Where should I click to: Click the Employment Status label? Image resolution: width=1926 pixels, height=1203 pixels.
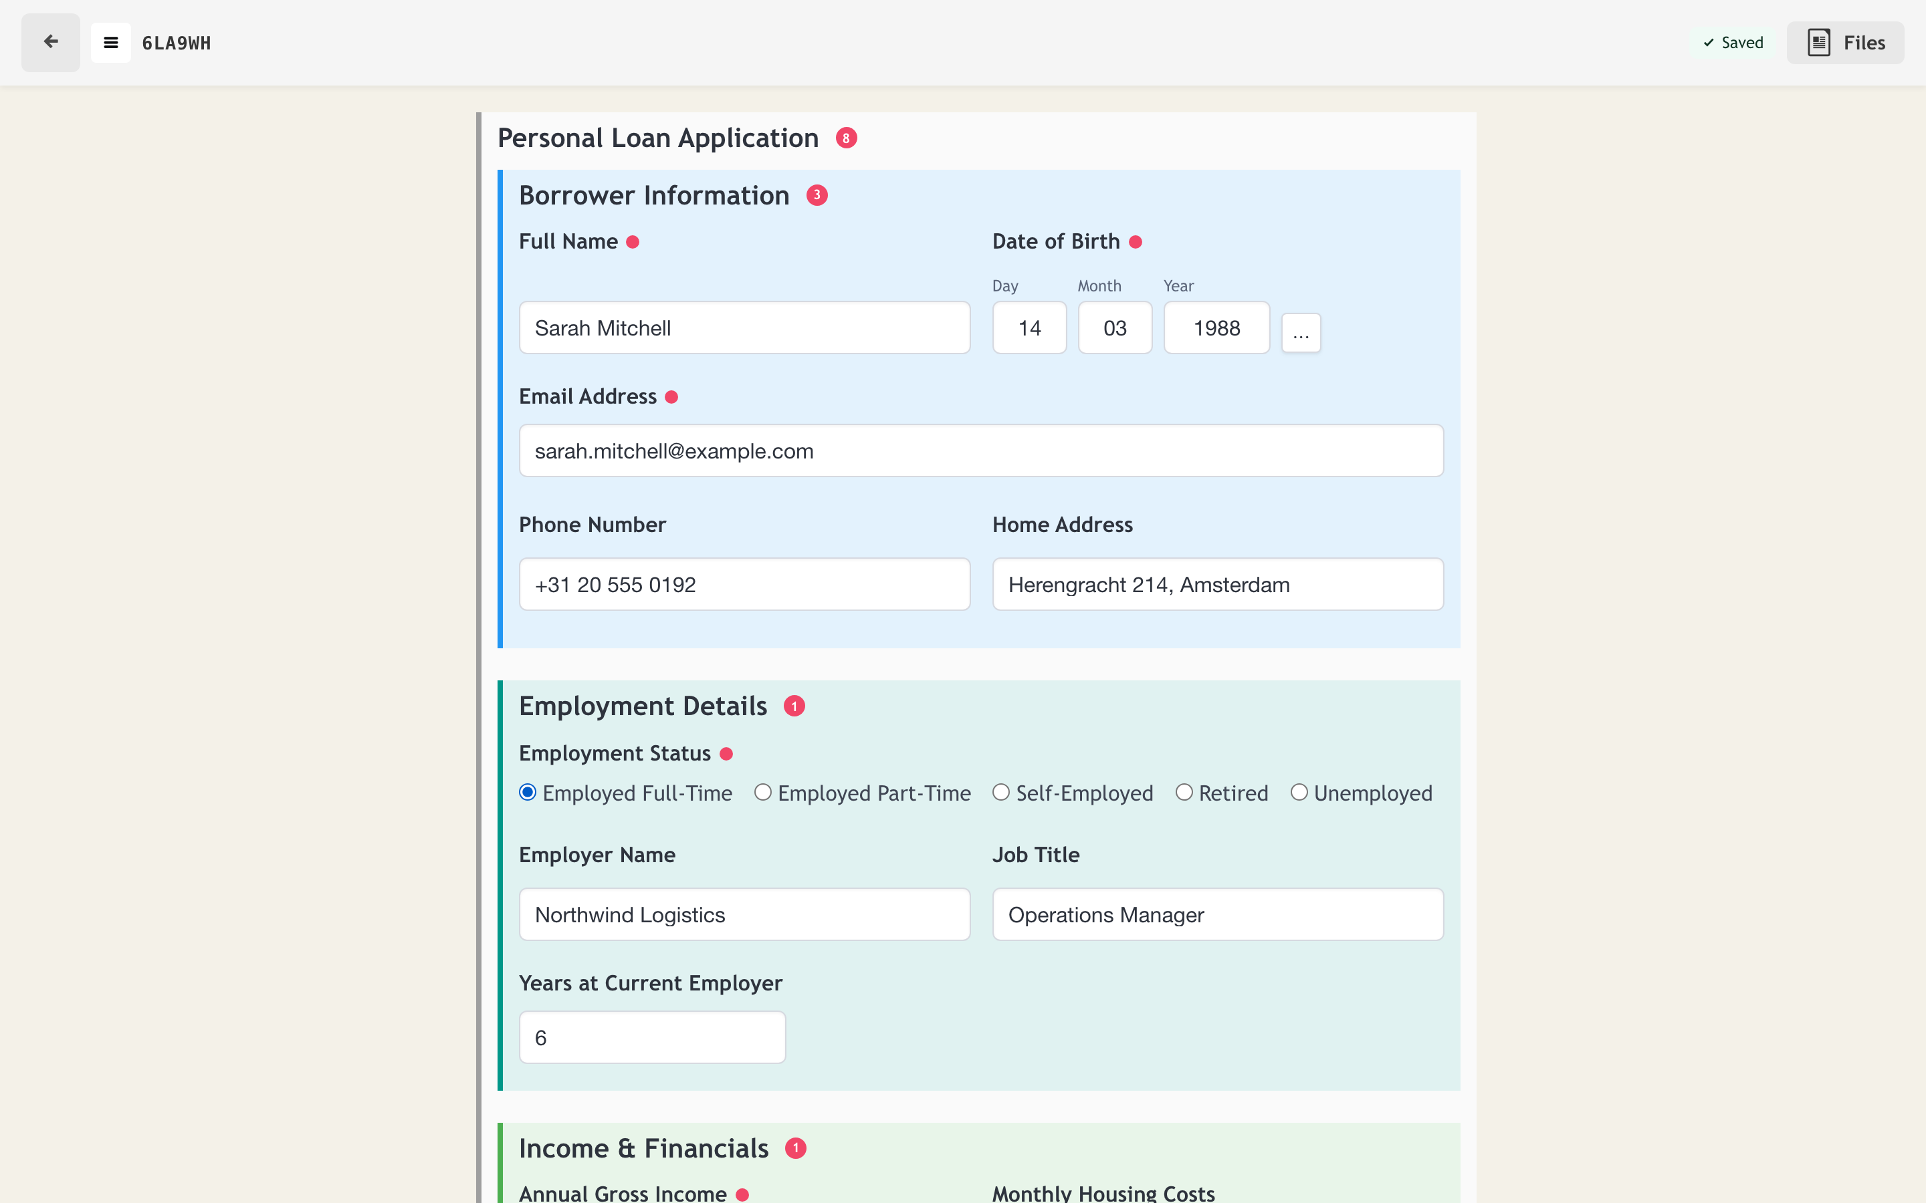click(x=615, y=753)
